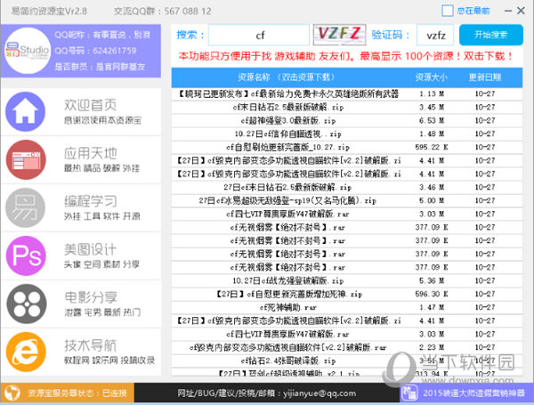Click the 验证码 input containing vzfz
This screenshot has height=405, width=534.
[435, 35]
